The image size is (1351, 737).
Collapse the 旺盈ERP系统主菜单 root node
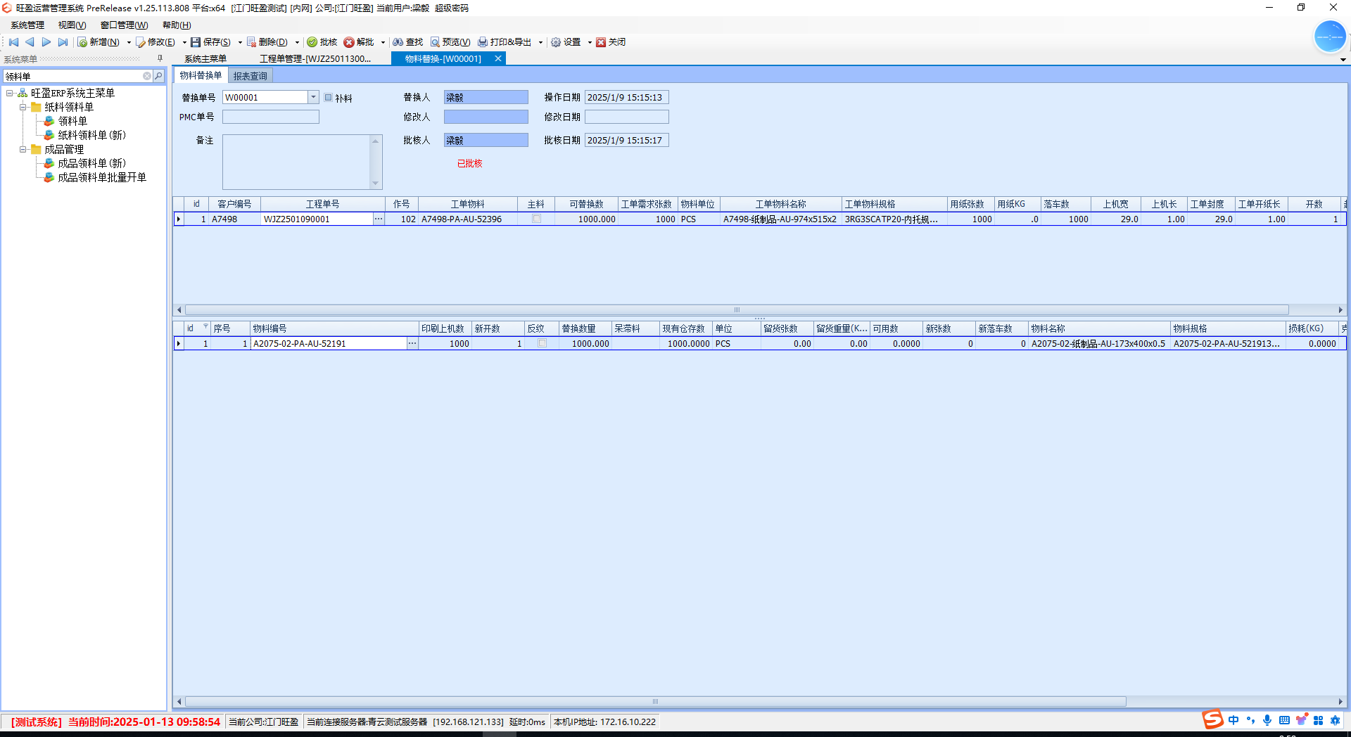coord(10,93)
